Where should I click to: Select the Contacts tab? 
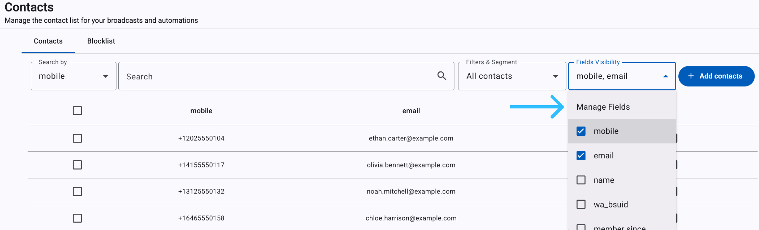[x=48, y=41]
